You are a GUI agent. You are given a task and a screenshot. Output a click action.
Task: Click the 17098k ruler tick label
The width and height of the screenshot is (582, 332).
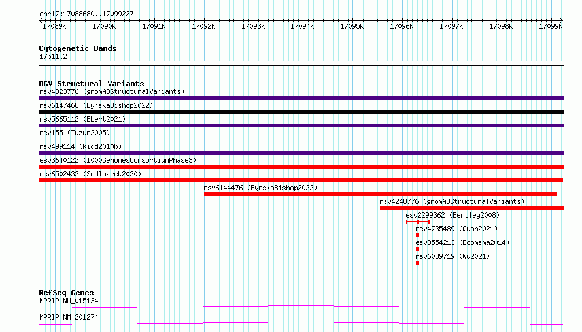point(501,26)
